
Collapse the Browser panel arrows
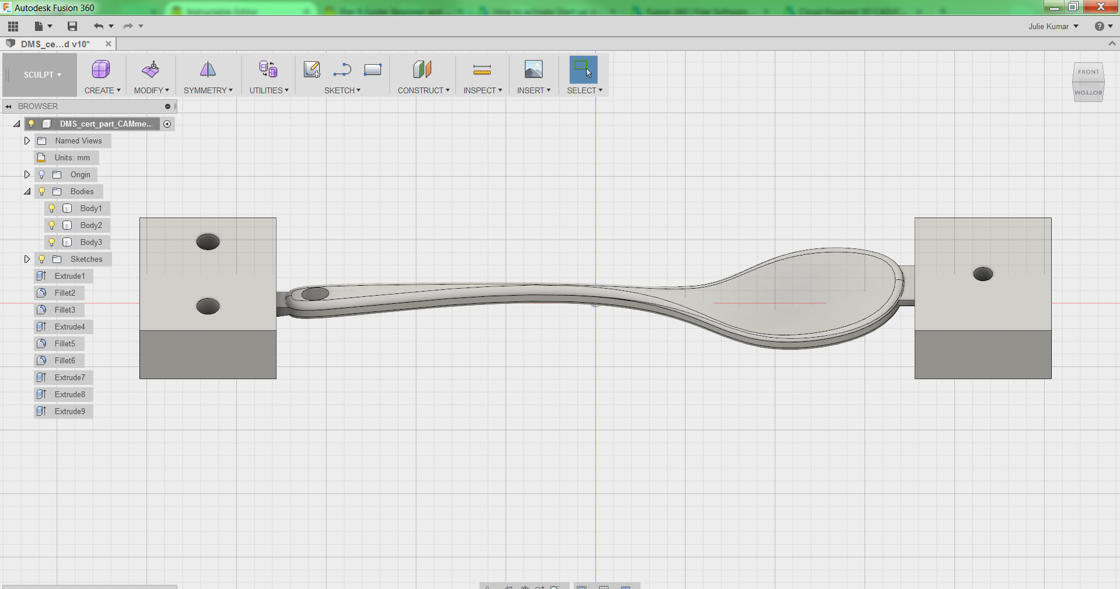coord(9,106)
